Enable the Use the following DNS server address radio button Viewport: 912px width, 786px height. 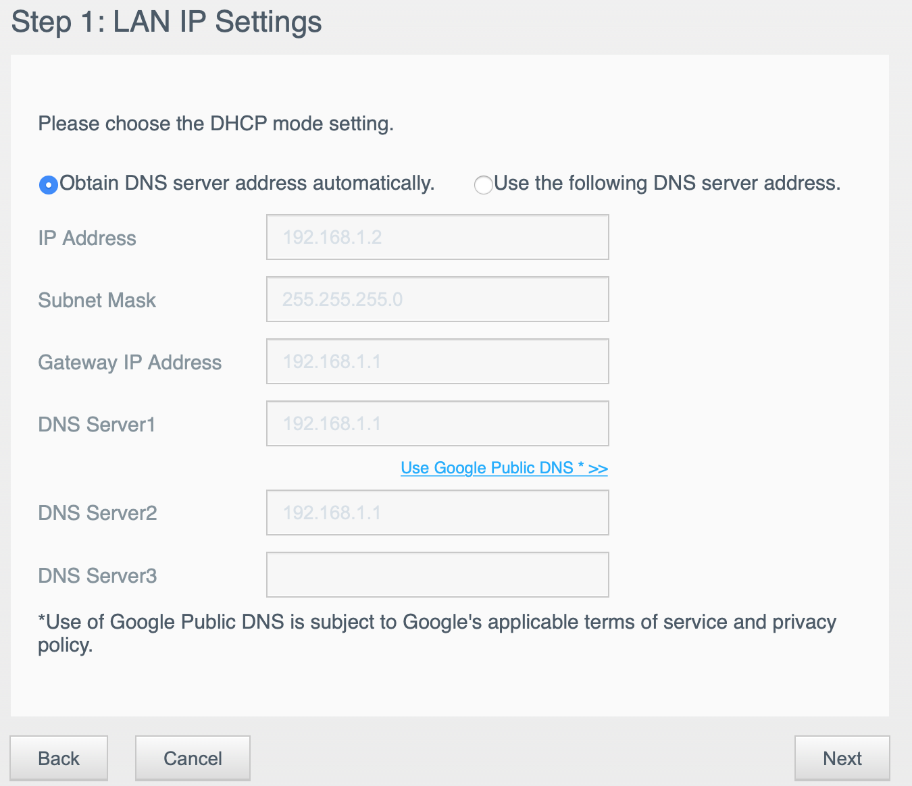483,184
